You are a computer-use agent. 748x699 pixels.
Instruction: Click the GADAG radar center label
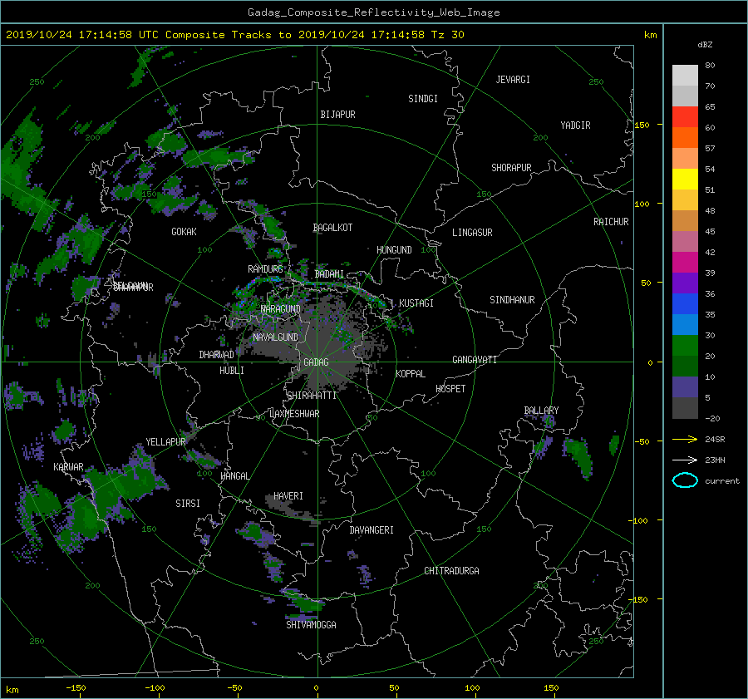317,362
